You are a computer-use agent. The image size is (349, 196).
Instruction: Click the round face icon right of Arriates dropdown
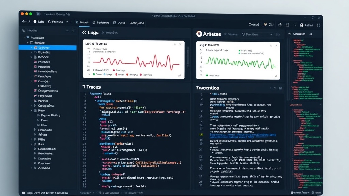(x=278, y=34)
